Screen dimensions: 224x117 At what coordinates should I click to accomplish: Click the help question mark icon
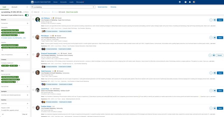tap(185, 2)
